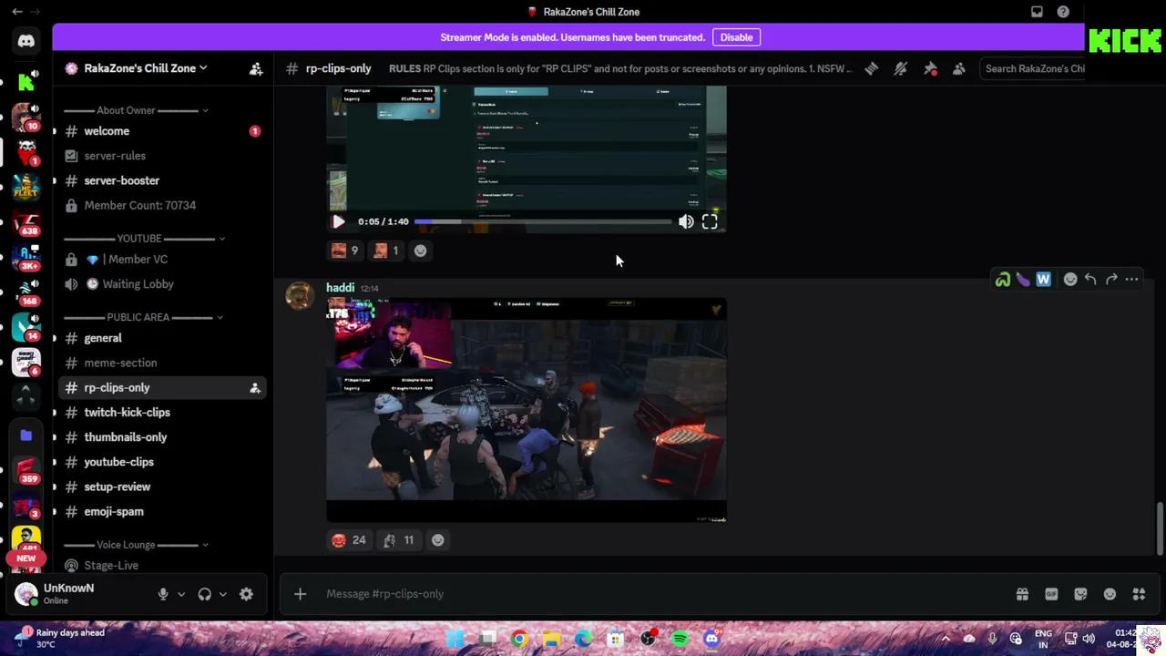This screenshot has width=1166, height=656.
Task: Go back with the title bar arrow
Action: (x=17, y=12)
